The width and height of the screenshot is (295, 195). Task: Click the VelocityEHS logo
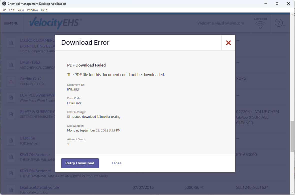pyautogui.click(x=55, y=23)
